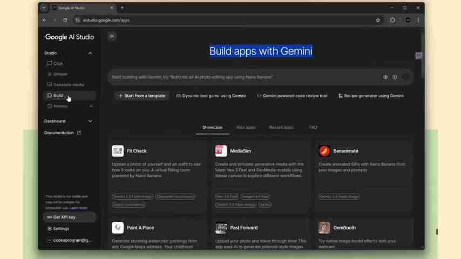Screen dimensions: 461x259
Task: Open the Bananimate app icon
Action: [324, 151]
